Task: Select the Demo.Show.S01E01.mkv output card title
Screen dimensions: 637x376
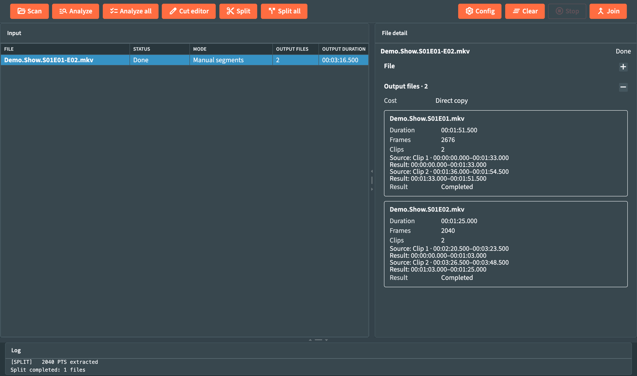Action: (x=427, y=119)
